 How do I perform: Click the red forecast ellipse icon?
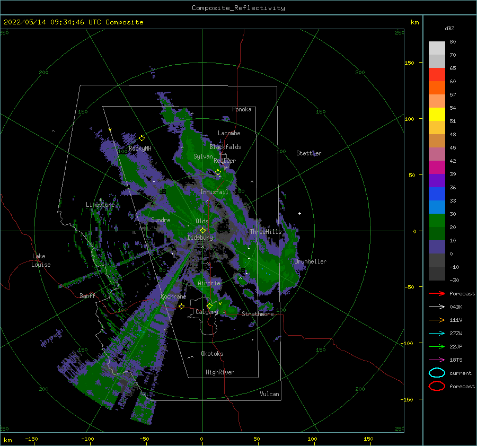437,386
